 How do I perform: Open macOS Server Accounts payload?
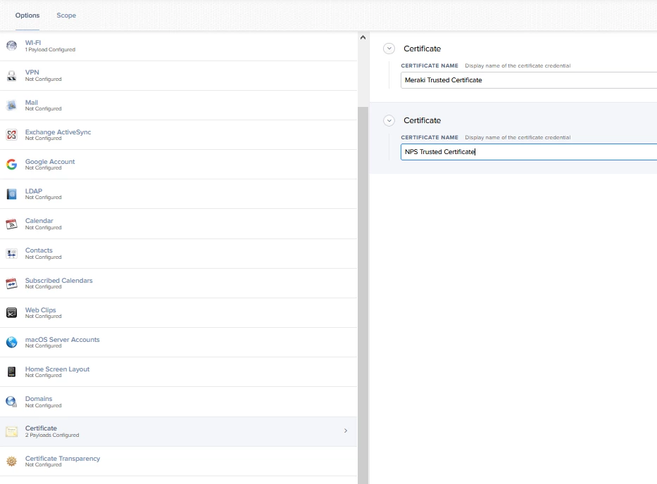[x=178, y=343]
